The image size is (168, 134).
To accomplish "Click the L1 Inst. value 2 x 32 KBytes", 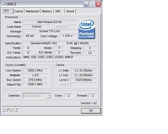I will pos(84,75).
